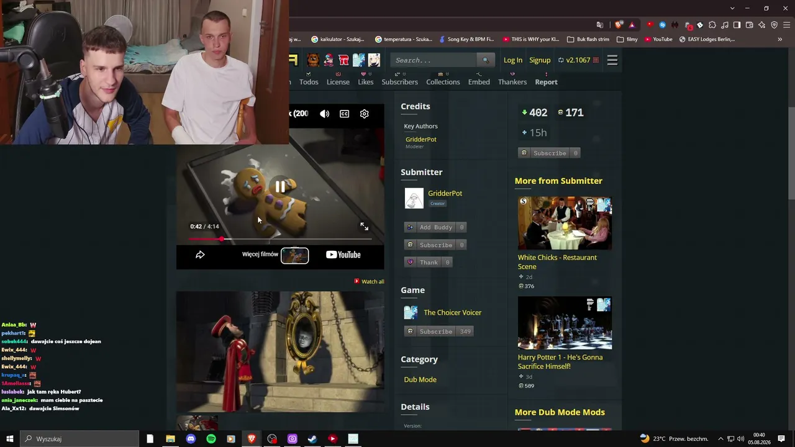
Task: Open Steam from the taskbar
Action: point(312,439)
